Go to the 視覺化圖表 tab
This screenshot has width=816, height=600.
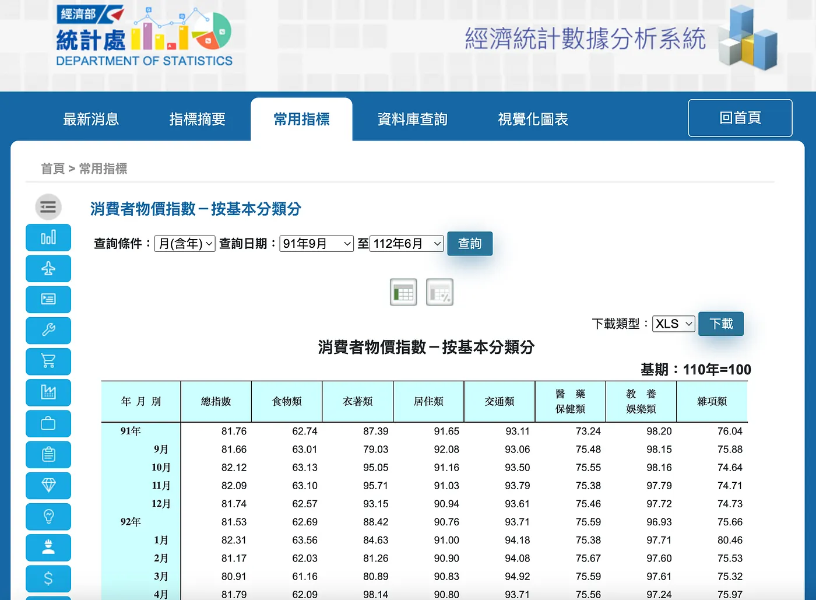coord(533,119)
